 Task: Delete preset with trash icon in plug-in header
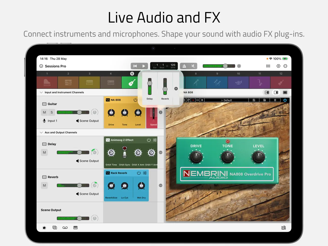click(x=275, y=100)
